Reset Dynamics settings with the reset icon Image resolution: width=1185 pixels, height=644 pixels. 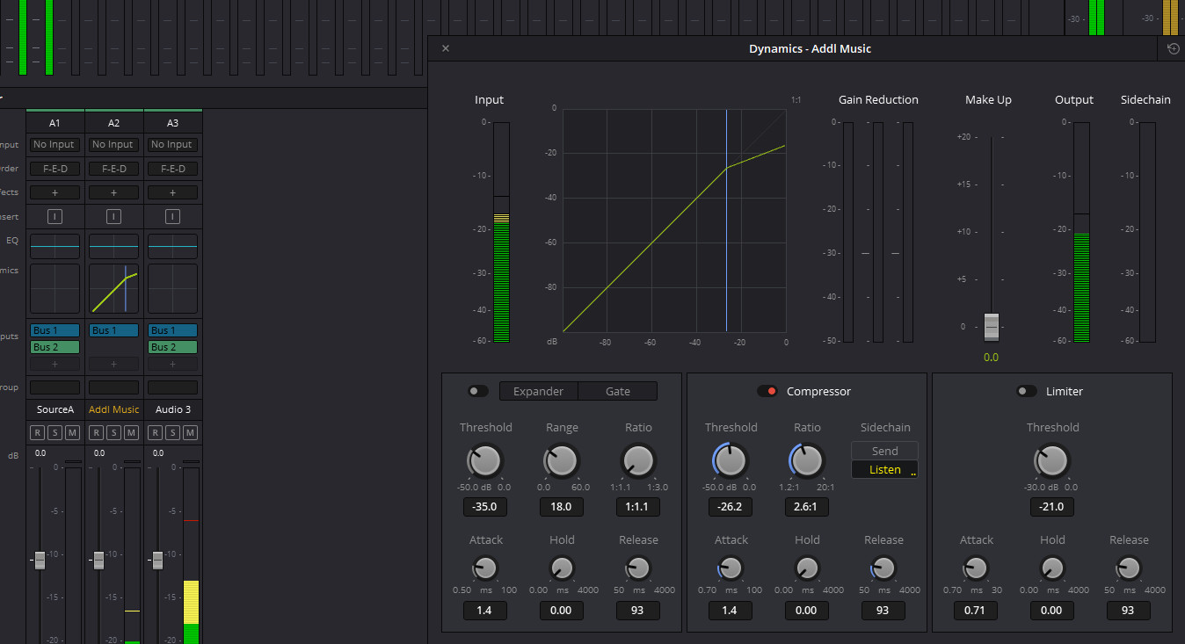(x=1173, y=48)
